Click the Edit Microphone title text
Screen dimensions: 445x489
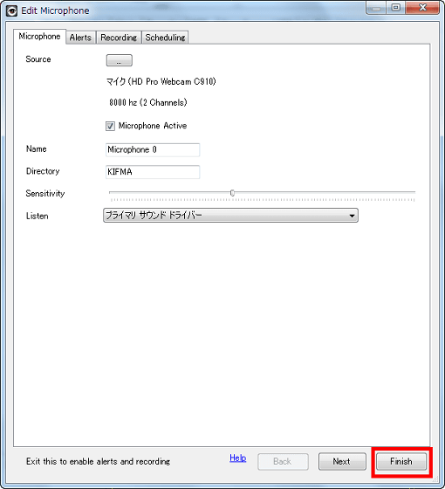(55, 10)
